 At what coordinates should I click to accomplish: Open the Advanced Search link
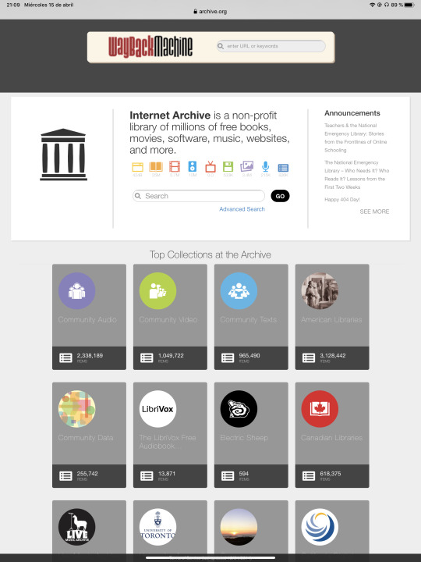pos(242,209)
